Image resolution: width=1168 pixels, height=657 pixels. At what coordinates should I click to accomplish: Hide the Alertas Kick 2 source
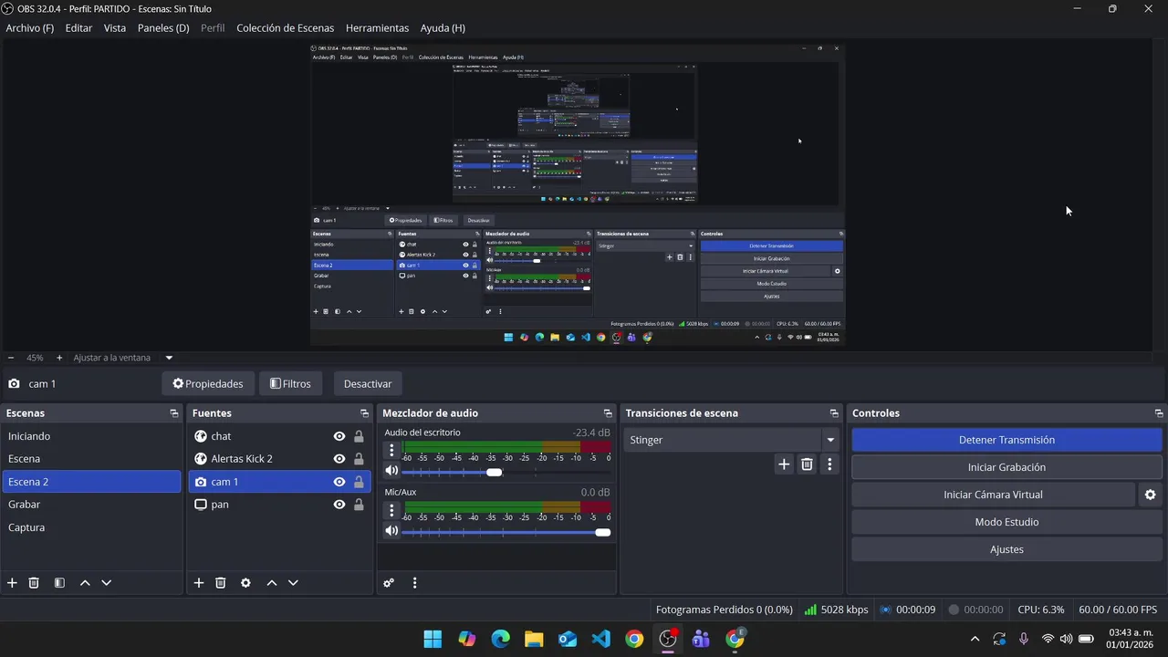tap(339, 459)
